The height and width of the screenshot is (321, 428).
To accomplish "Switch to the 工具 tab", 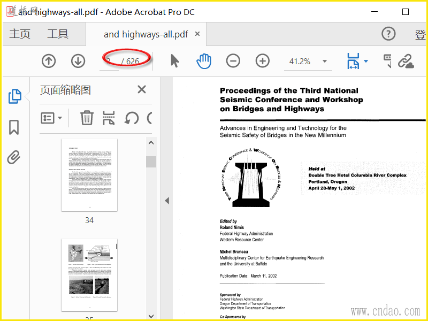I will [x=58, y=34].
